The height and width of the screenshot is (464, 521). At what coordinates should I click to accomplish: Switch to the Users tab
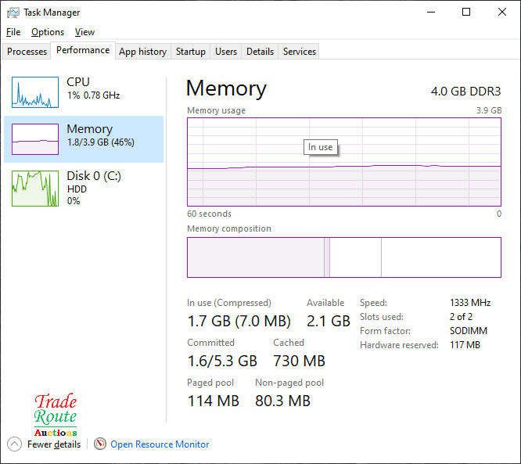226,52
